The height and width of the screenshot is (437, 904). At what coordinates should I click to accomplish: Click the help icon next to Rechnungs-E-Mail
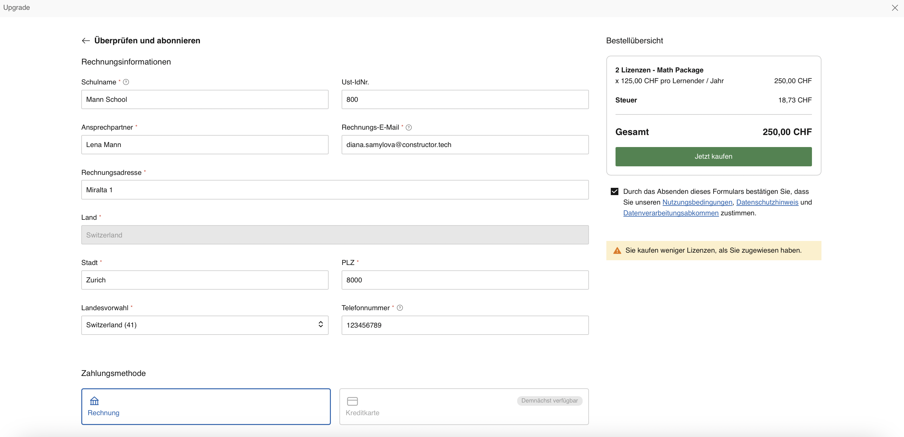408,127
